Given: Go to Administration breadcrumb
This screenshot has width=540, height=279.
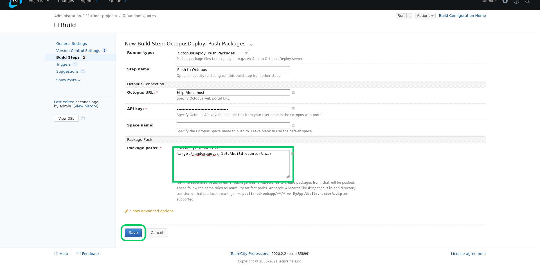Looking at the screenshot, I should point(67,16).
